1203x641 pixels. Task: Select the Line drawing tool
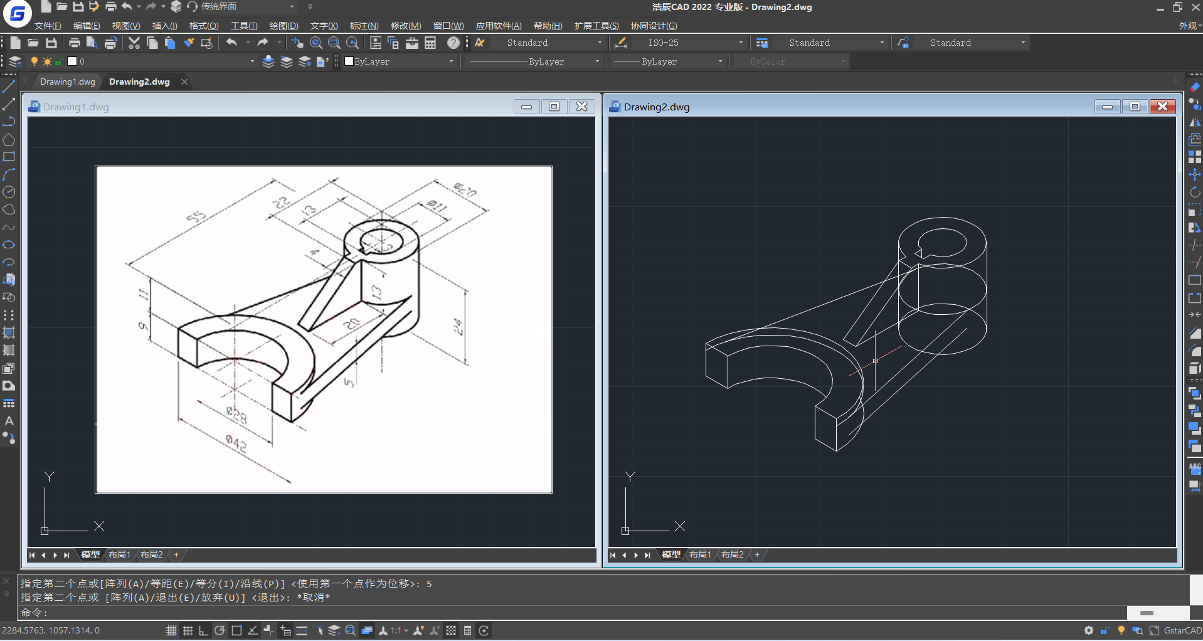point(9,87)
